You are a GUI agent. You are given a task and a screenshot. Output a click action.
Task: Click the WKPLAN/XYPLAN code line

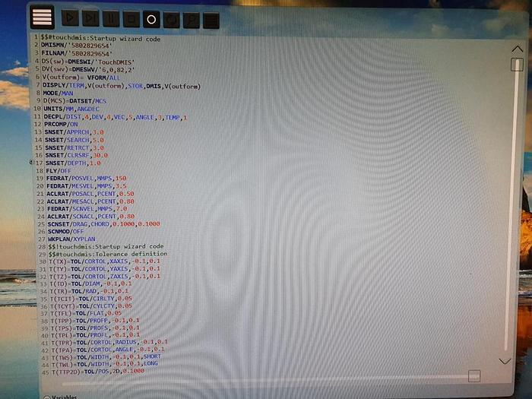click(x=70, y=239)
